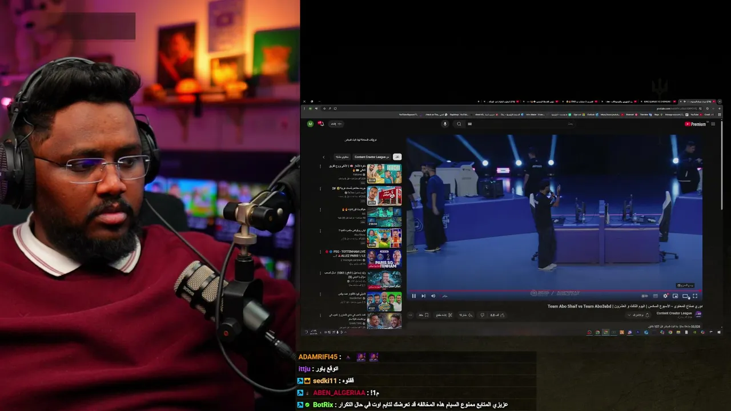Open player settings gear
This screenshot has height=411, width=731.
tap(665, 296)
